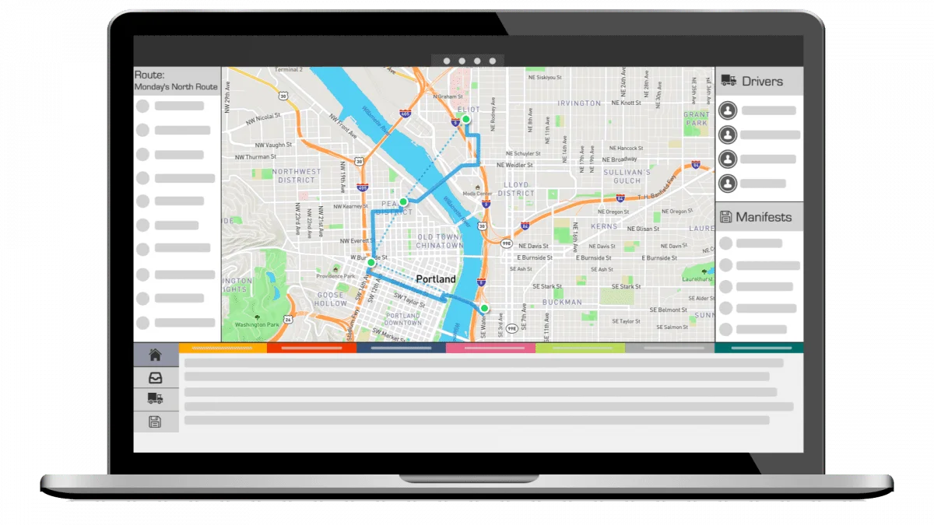Open the inbox tray icon in sidebar
Viewport: 934px width, 525px height.
(155, 378)
